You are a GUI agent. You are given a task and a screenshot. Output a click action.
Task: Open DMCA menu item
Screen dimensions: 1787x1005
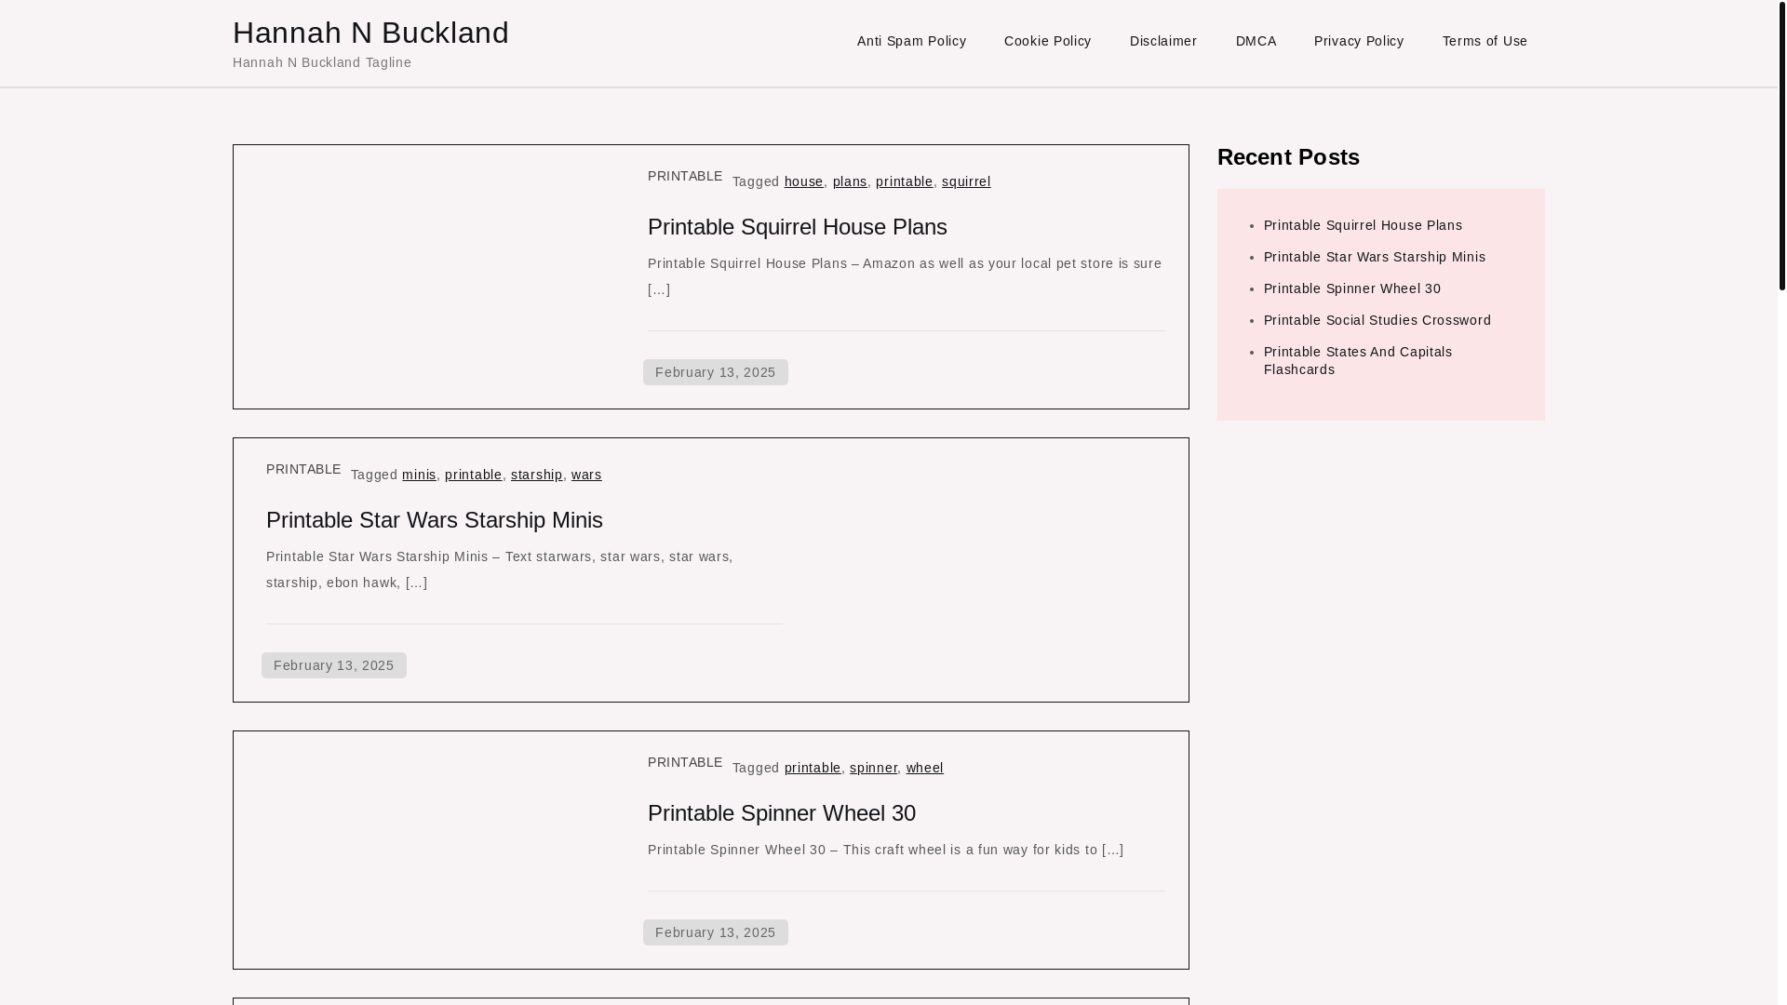[x=1256, y=41]
